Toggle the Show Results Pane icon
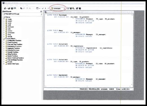This screenshot has width=147, height=106. (80, 8)
